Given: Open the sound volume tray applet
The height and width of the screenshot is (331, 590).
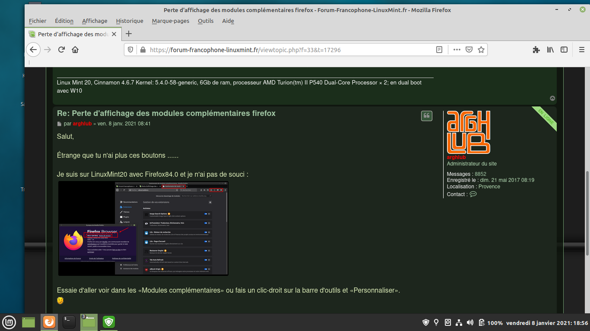Looking at the screenshot, I should [470, 322].
